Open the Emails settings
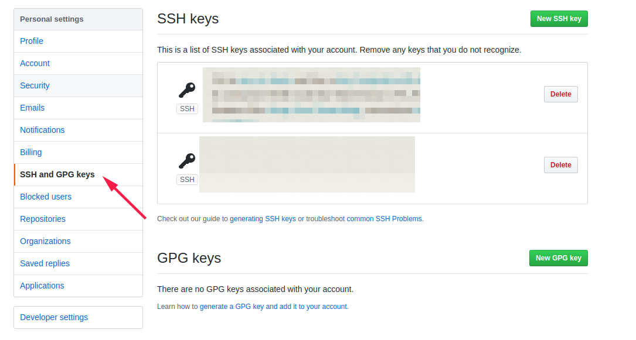 coord(32,108)
